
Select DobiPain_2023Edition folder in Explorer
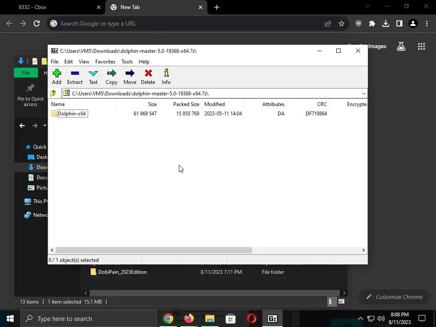point(122,272)
